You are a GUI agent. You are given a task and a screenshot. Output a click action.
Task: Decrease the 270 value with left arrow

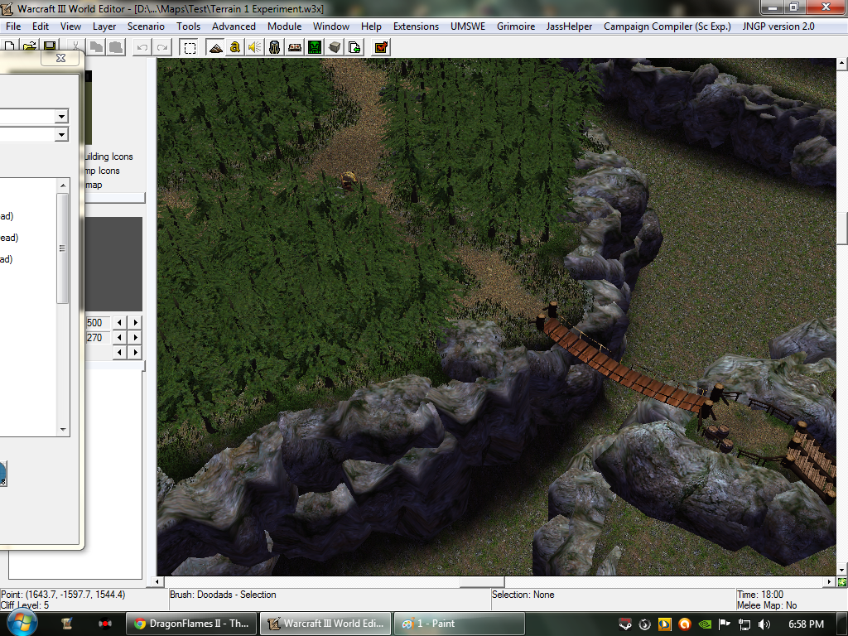119,338
